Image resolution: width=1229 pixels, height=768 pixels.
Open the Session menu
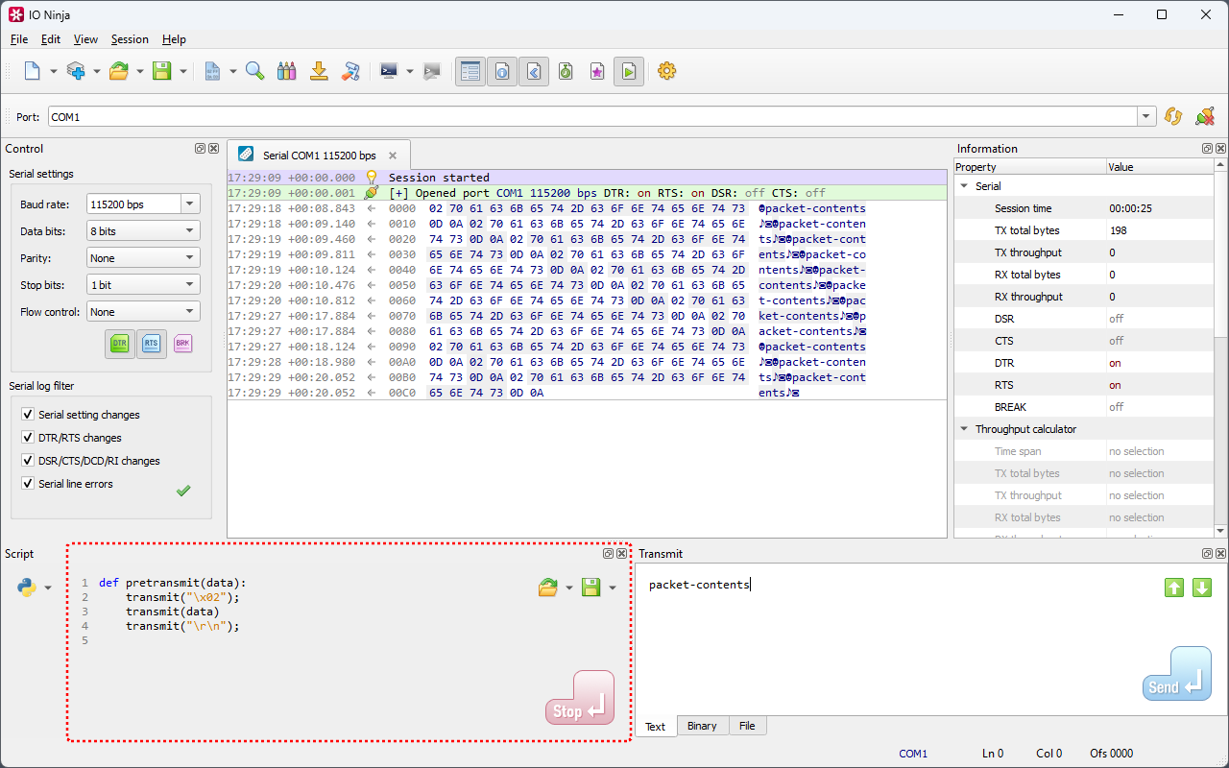coord(130,39)
